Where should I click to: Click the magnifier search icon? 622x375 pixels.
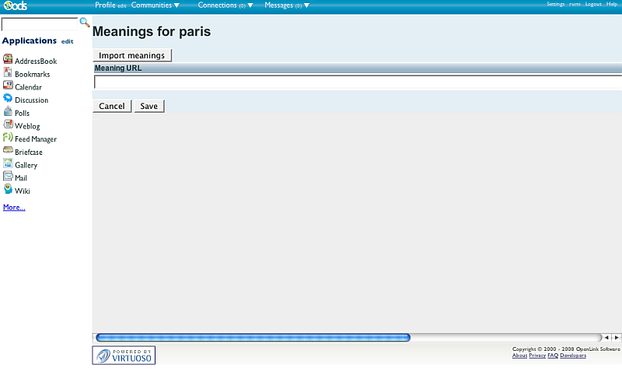point(85,23)
